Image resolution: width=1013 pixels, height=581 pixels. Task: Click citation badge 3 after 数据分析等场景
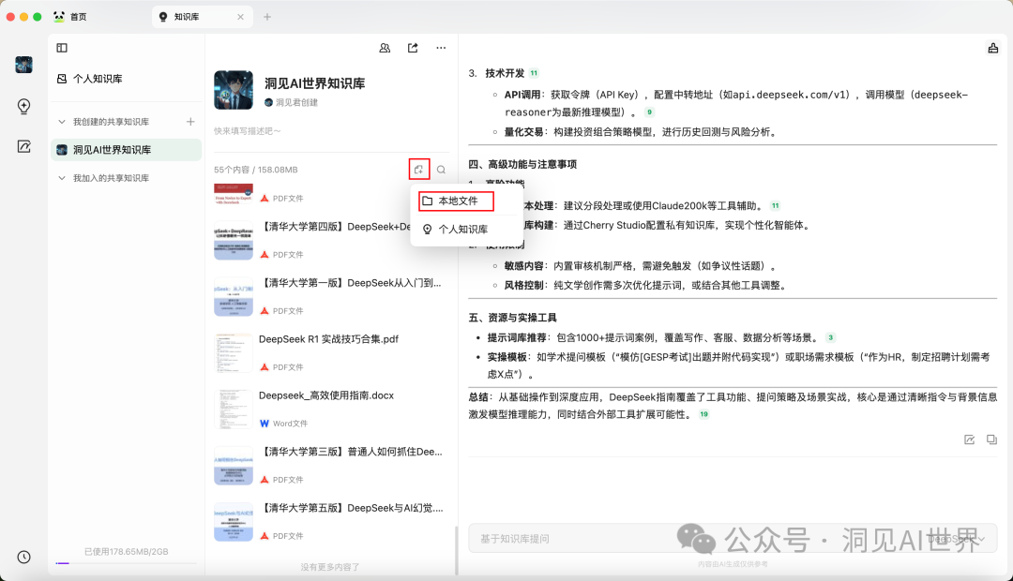(x=831, y=337)
